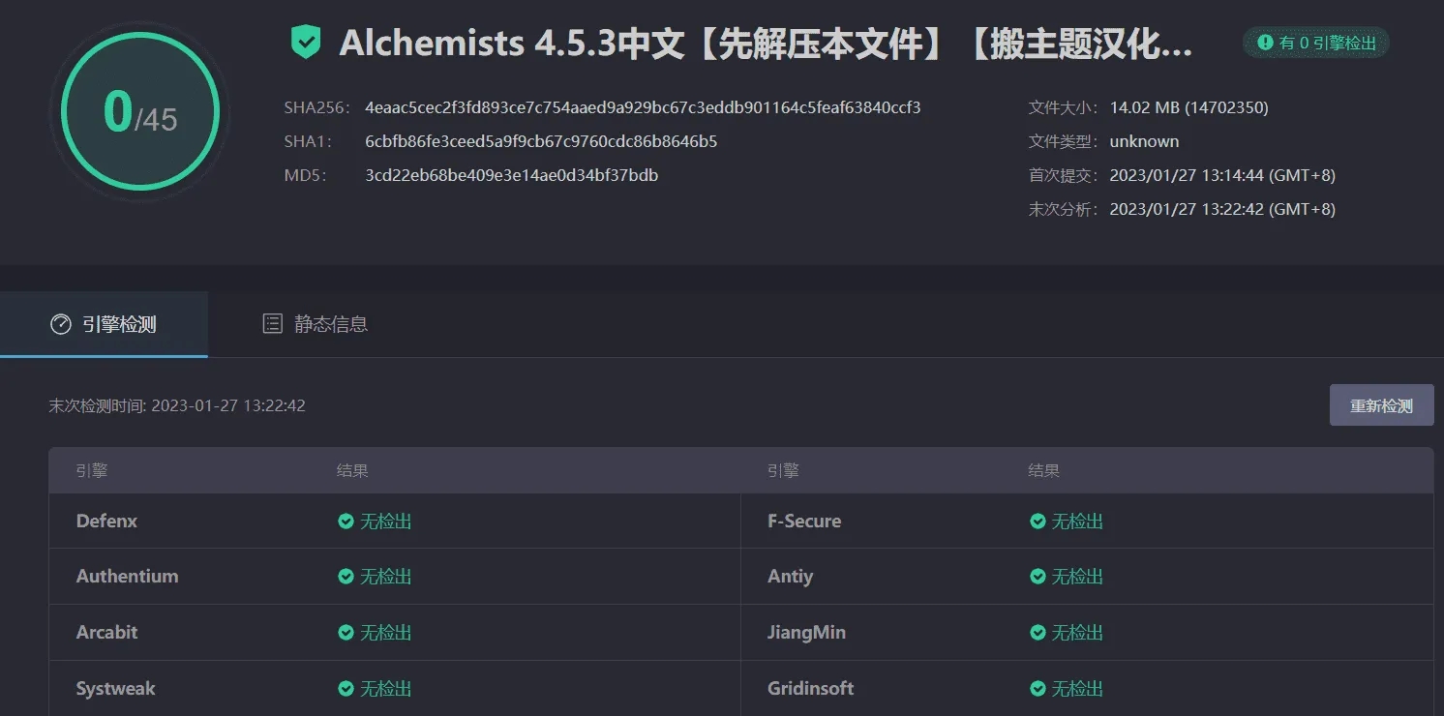Click 无检出 result text for F-Secure
The image size is (1444, 716).
pyautogui.click(x=1077, y=522)
